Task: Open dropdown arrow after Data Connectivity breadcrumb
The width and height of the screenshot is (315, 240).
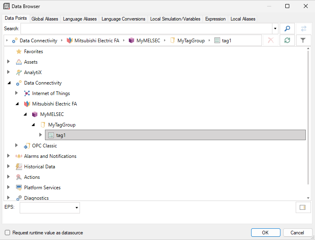Action: coord(62,40)
